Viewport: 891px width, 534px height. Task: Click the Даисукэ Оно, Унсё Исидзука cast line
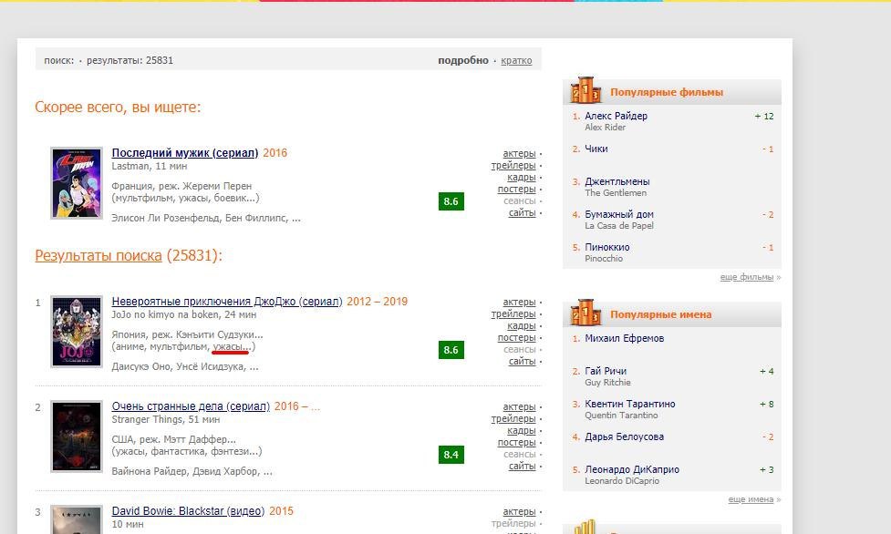185,367
